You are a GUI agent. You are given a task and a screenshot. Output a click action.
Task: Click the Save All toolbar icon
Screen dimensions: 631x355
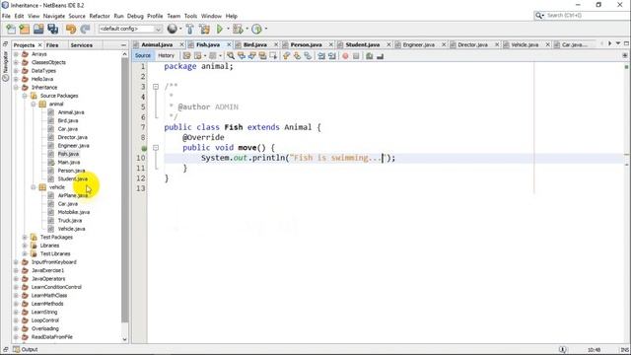(52, 29)
